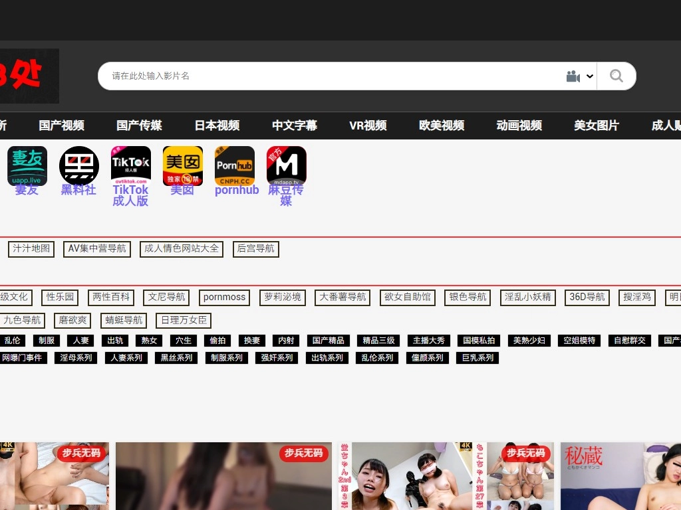Select the 国产视频 menu item
The width and height of the screenshot is (681, 510).
61,126
